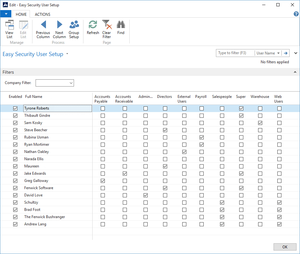300x254 pixels.
Task: Select the HOME ribbon tab
Action: tap(21, 14)
